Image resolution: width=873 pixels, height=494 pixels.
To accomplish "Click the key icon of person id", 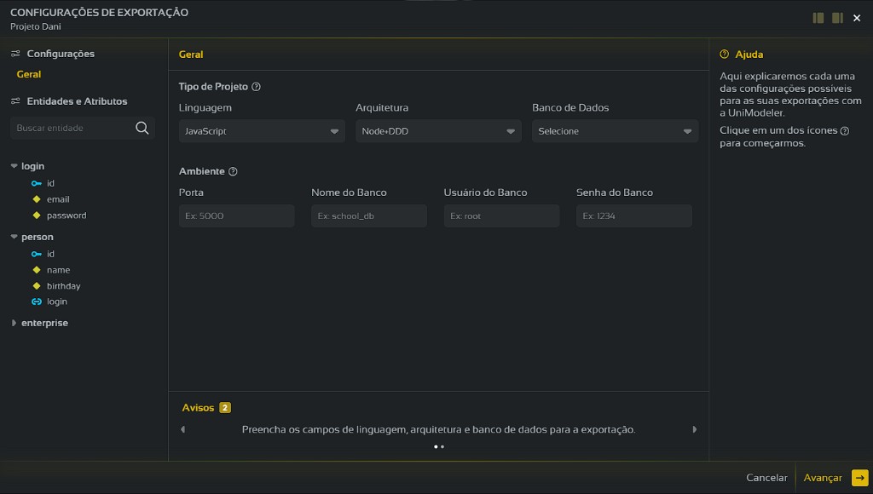I will click(x=36, y=254).
